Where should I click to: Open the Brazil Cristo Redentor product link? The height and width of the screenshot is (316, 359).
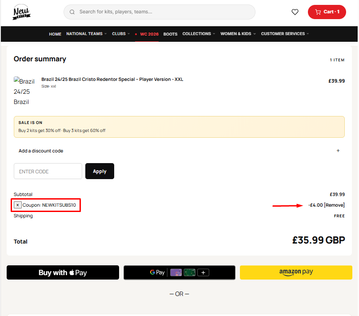[x=112, y=79]
